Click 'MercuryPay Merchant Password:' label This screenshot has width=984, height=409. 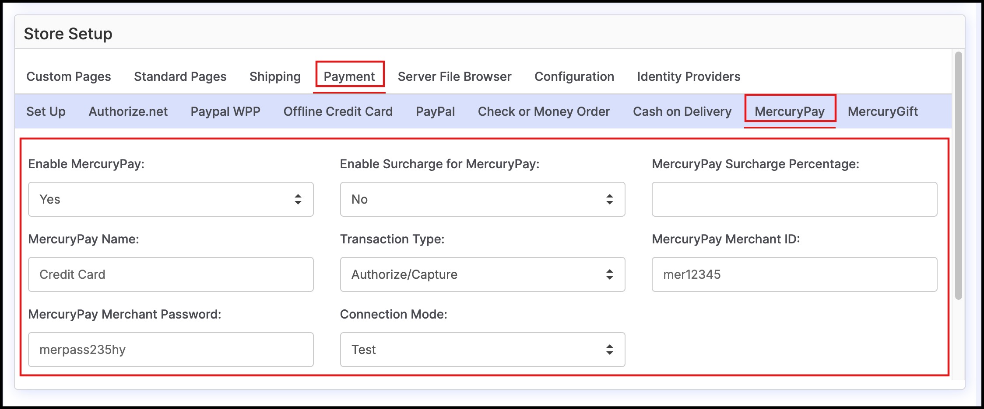[x=125, y=314]
